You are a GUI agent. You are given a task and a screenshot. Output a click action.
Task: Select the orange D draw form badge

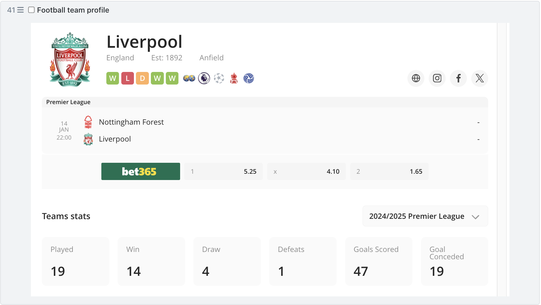[142, 79]
